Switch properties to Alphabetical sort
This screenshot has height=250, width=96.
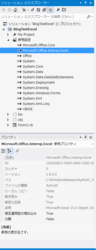point(10,151)
